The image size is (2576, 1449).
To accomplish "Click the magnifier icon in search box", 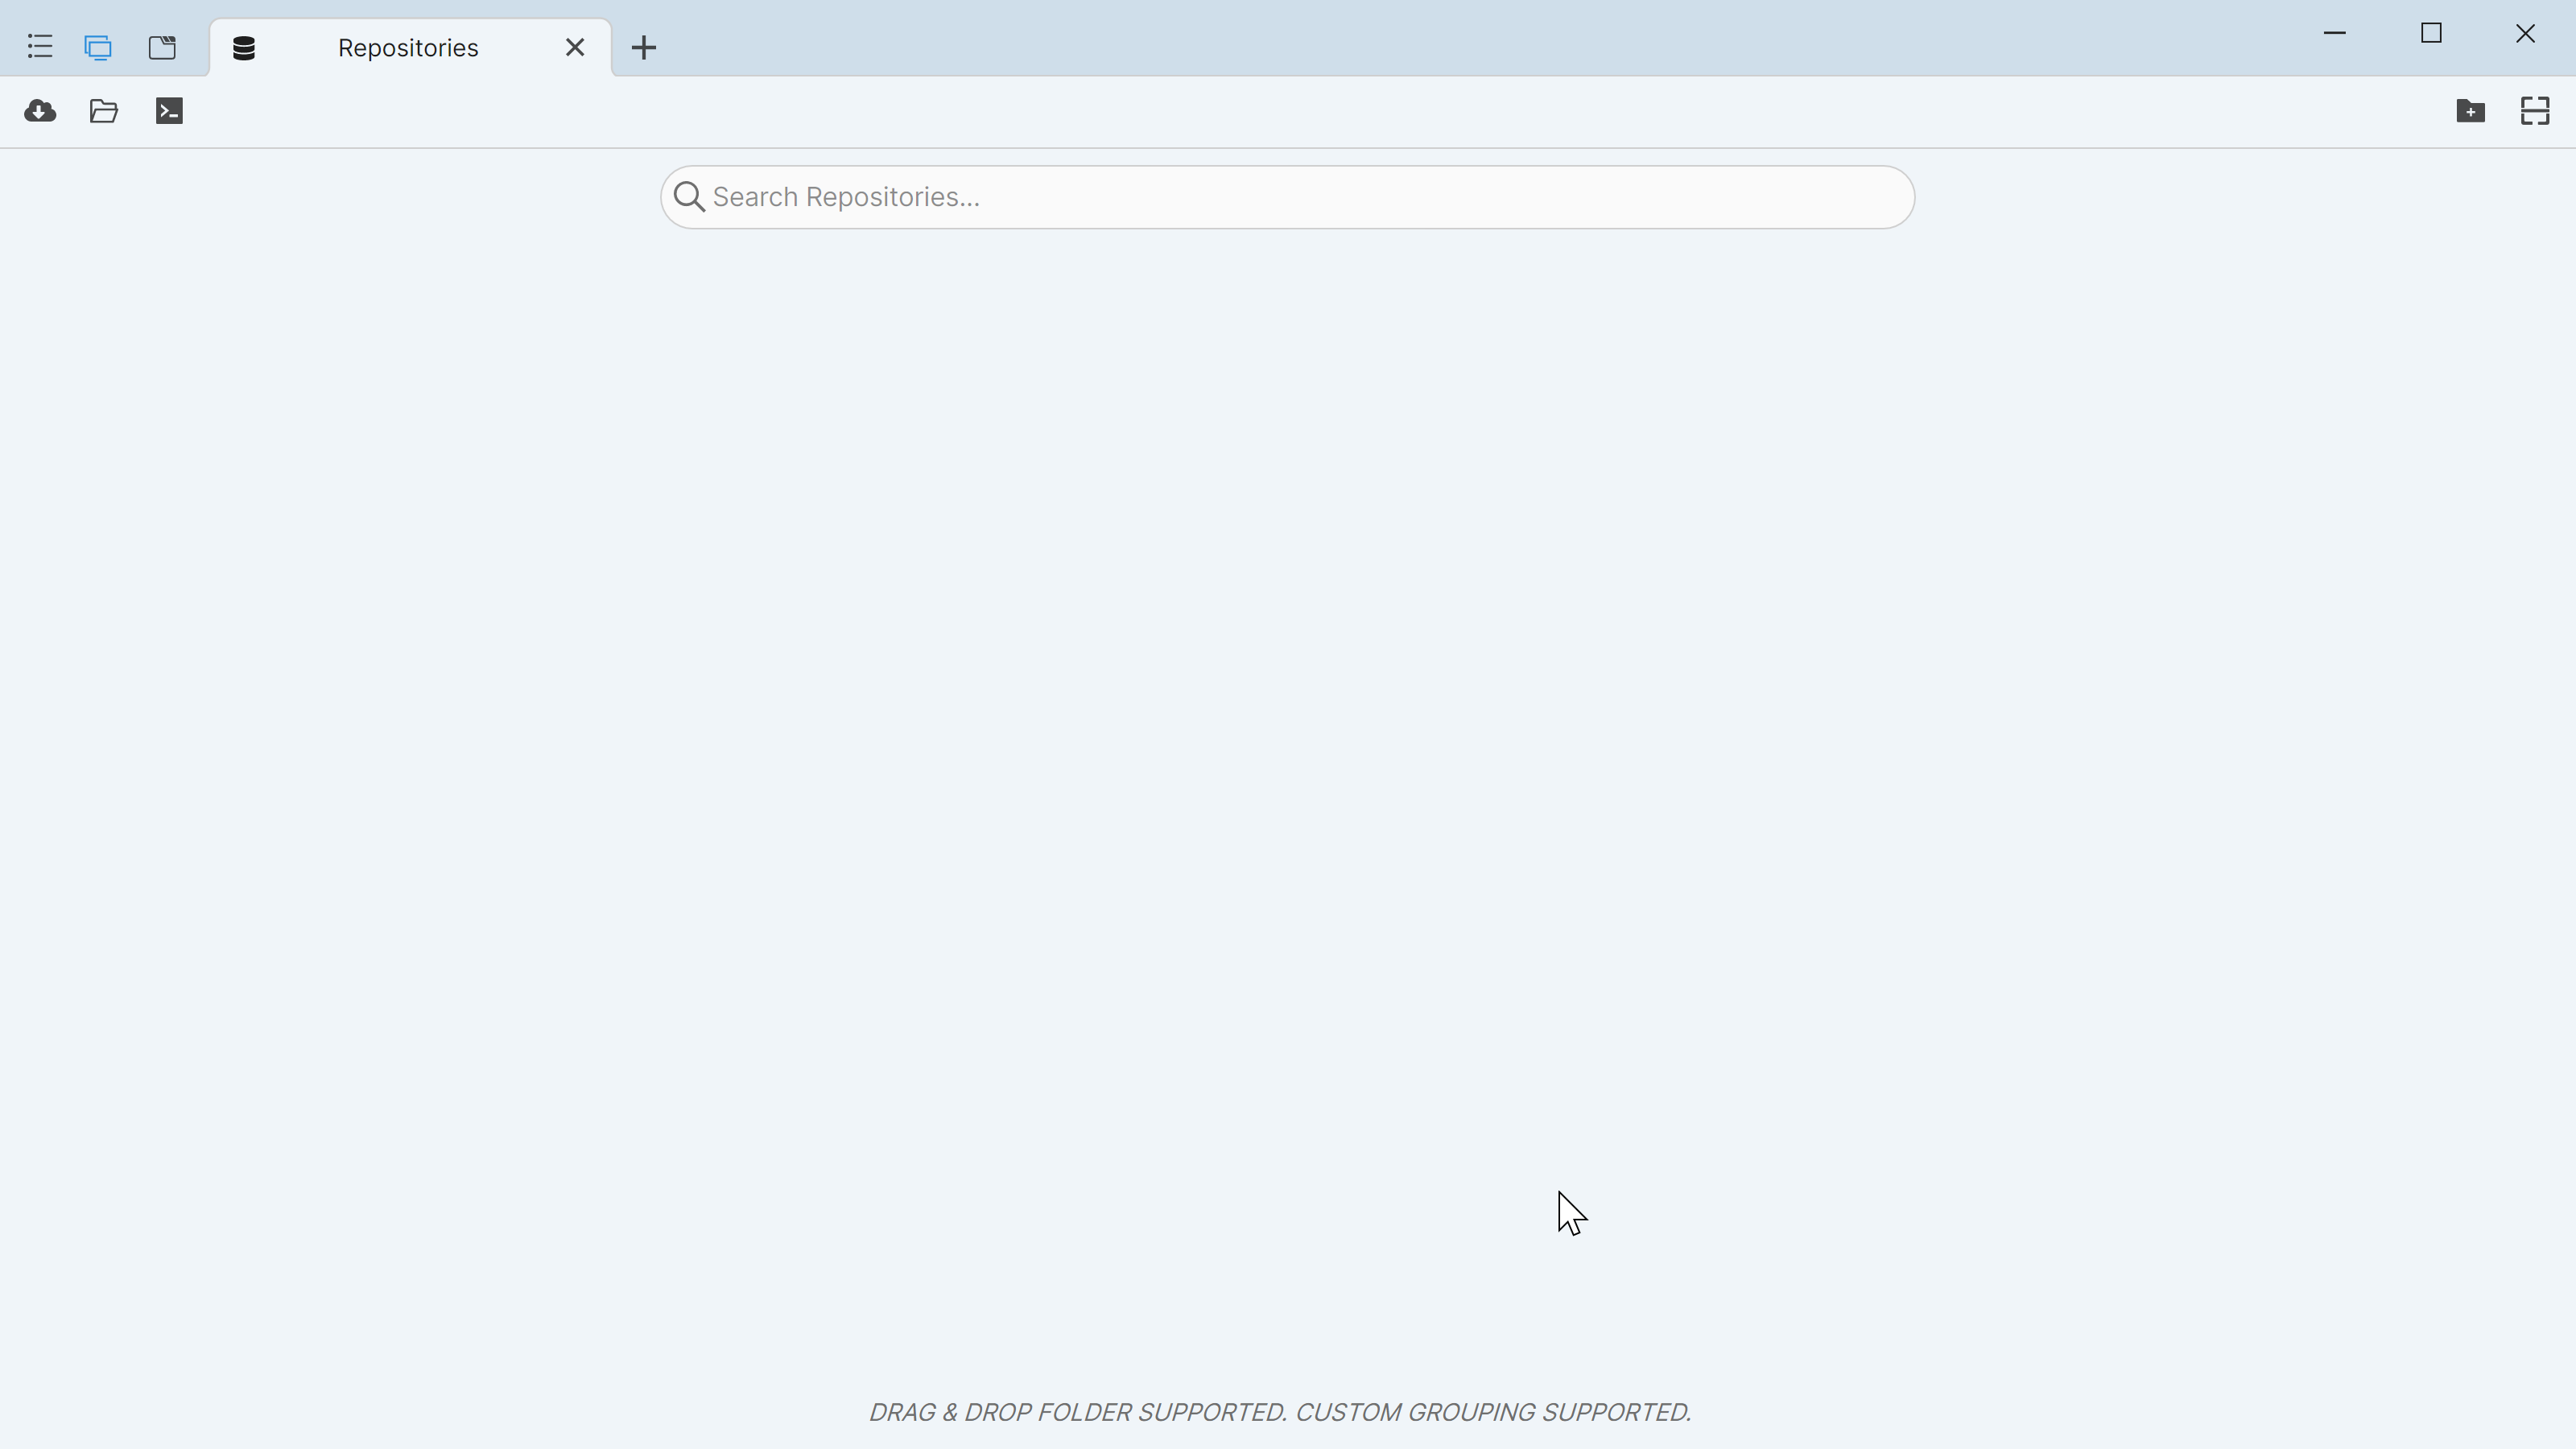I will pos(689,197).
